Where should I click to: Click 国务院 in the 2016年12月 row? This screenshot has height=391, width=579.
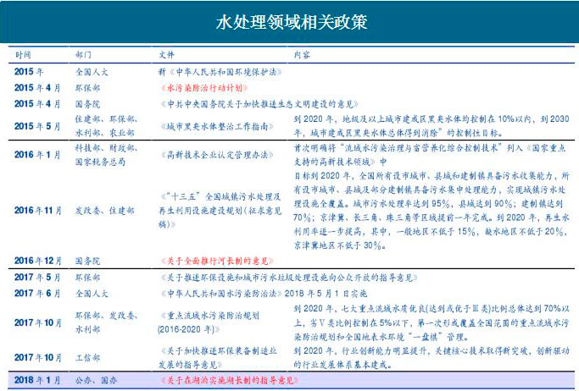[87, 261]
